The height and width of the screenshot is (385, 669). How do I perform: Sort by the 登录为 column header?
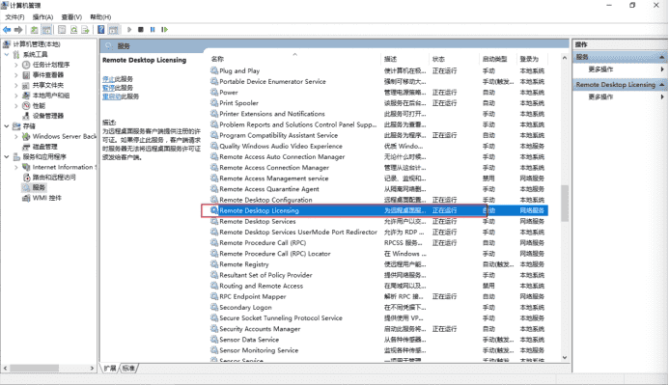coord(532,59)
